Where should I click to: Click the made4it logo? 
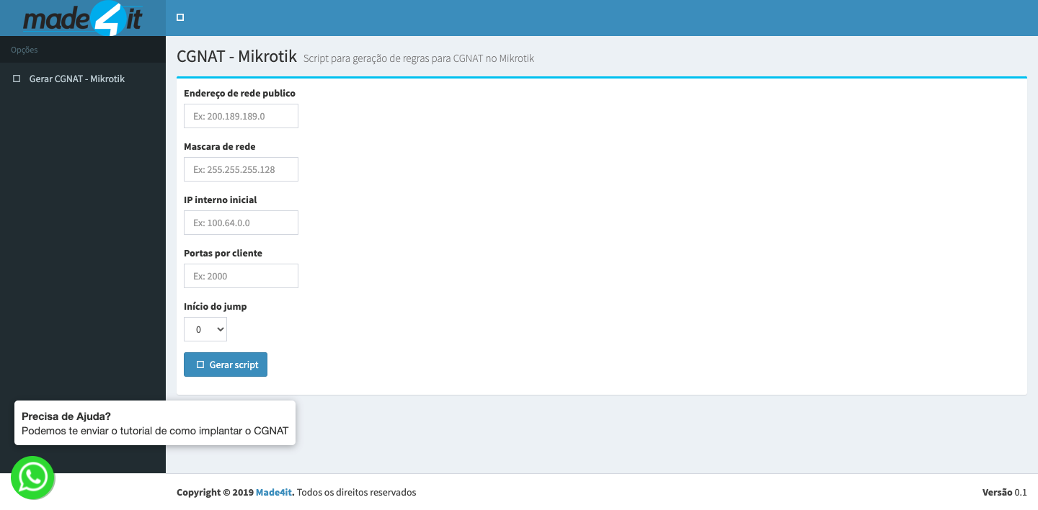click(83, 18)
